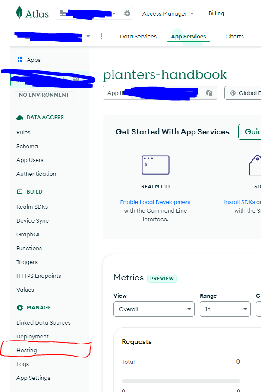Click the Global deployment globe icon

[x=233, y=93]
